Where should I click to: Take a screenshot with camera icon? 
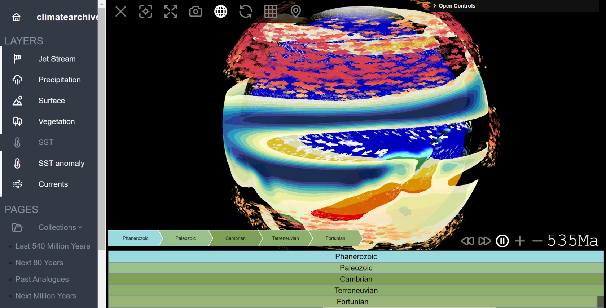coord(196,12)
